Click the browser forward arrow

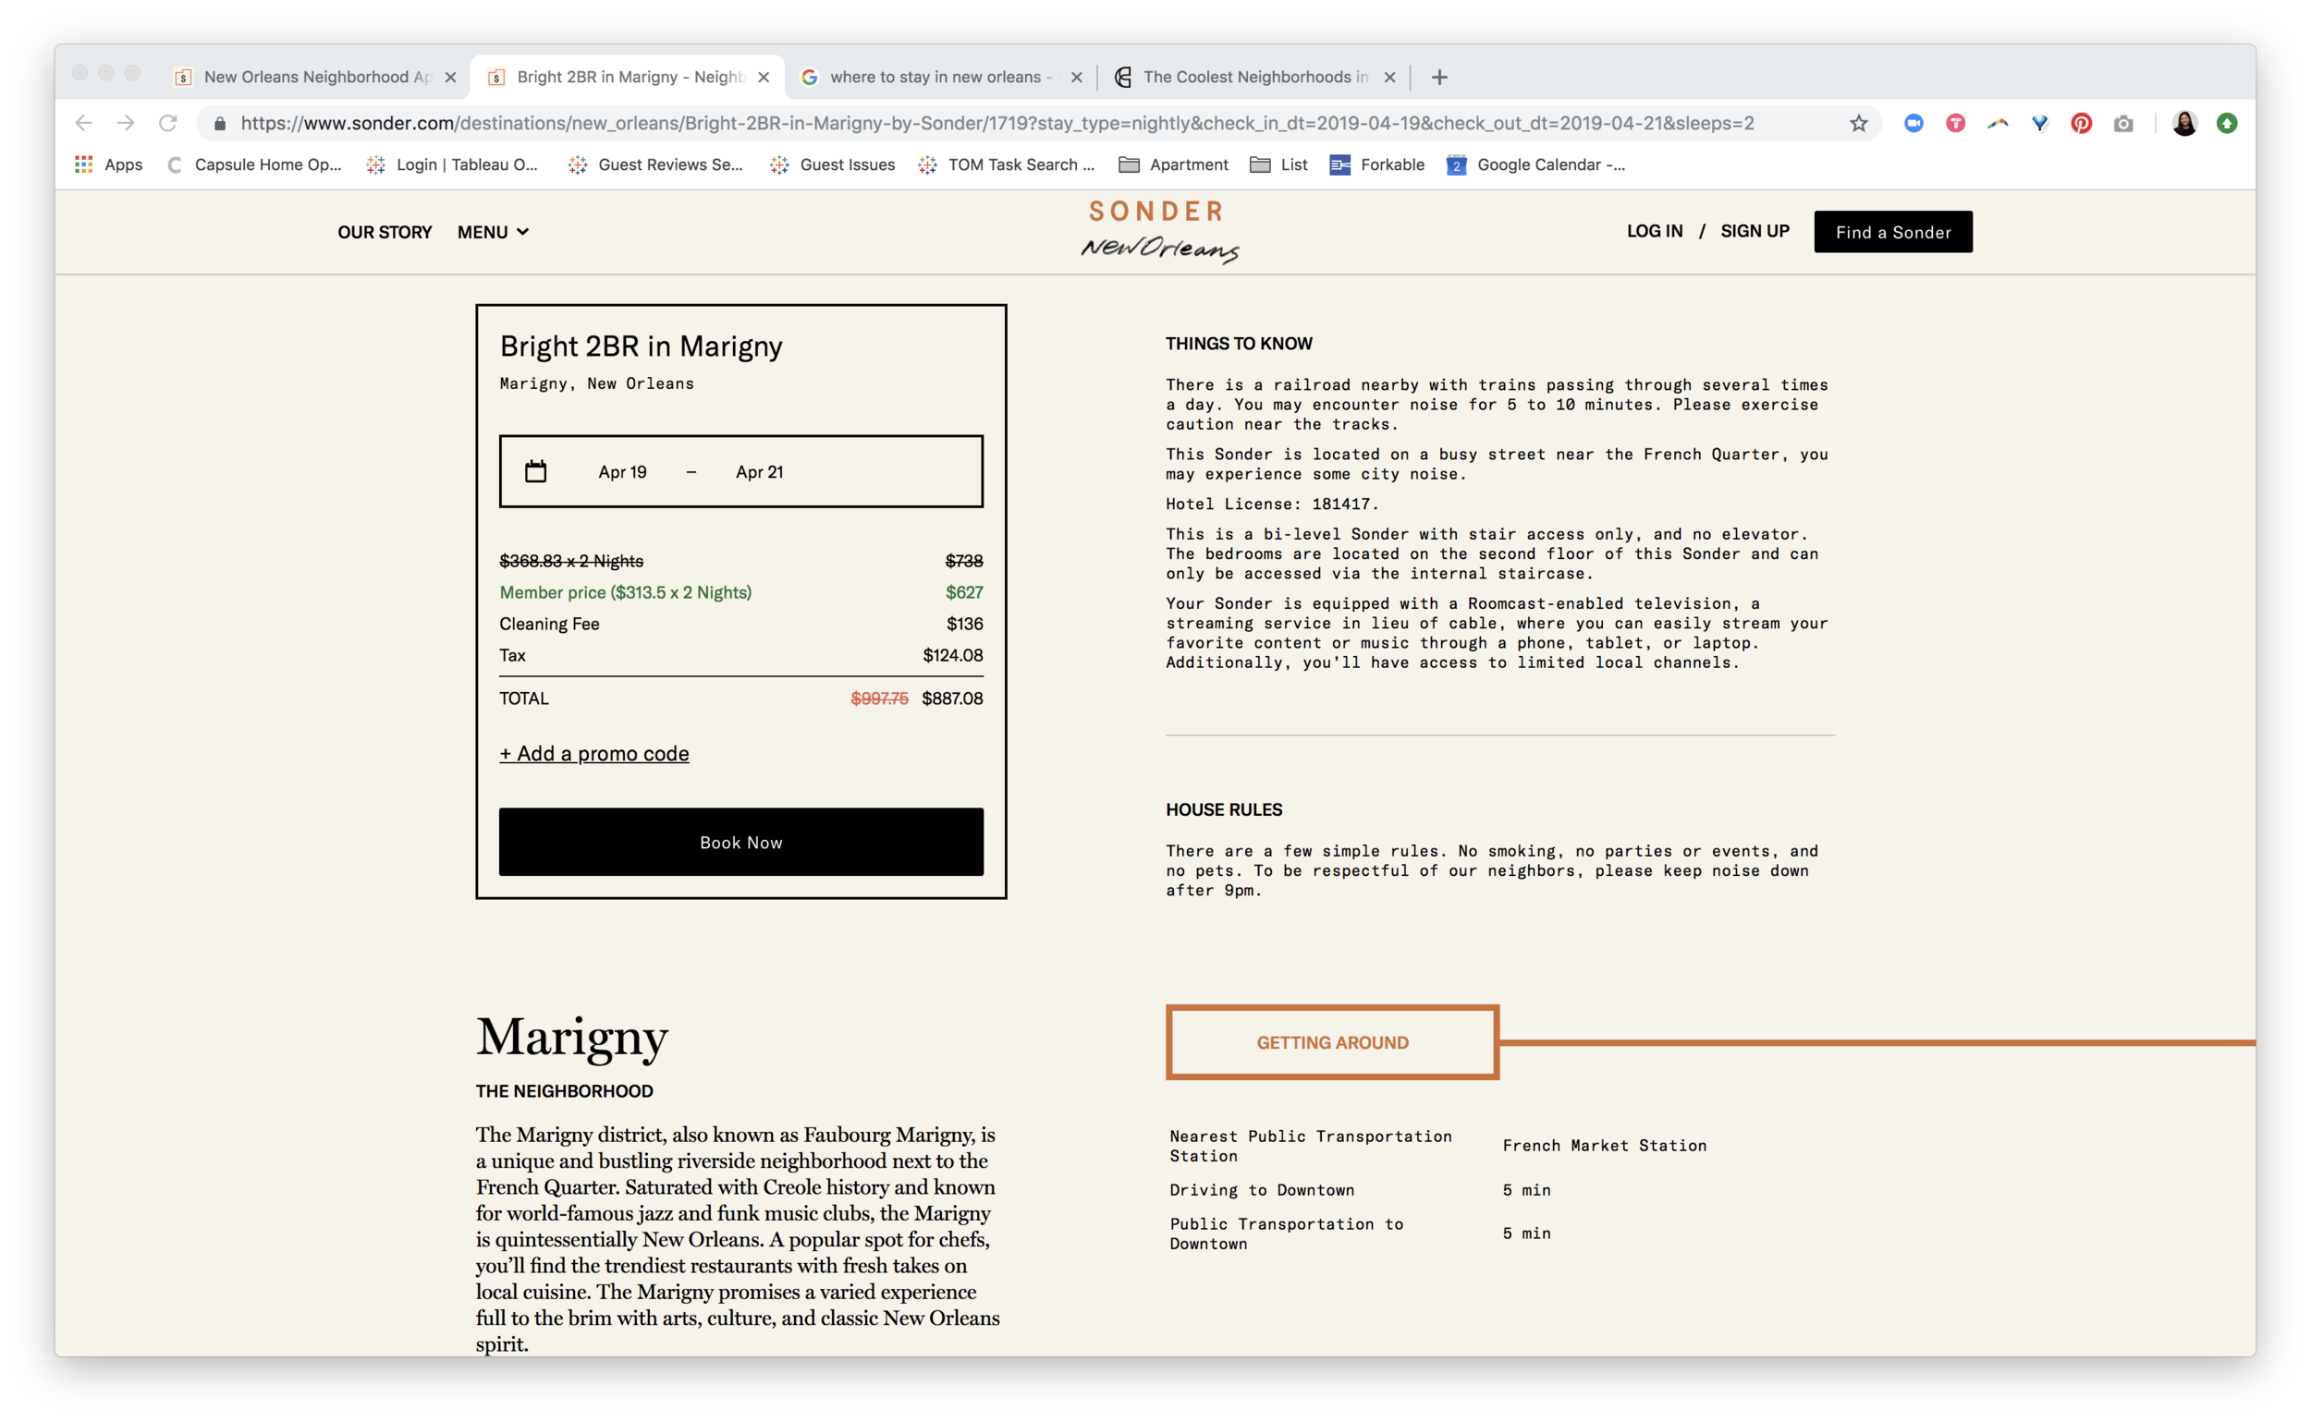(126, 123)
